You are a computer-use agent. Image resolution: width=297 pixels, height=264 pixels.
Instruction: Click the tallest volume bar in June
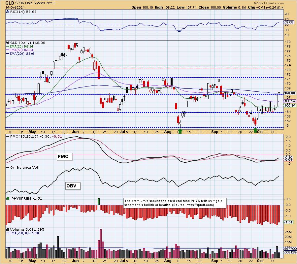[x=101, y=244]
